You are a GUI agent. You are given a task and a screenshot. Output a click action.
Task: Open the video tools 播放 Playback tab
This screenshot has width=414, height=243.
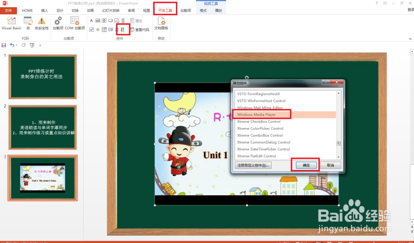[x=218, y=11]
